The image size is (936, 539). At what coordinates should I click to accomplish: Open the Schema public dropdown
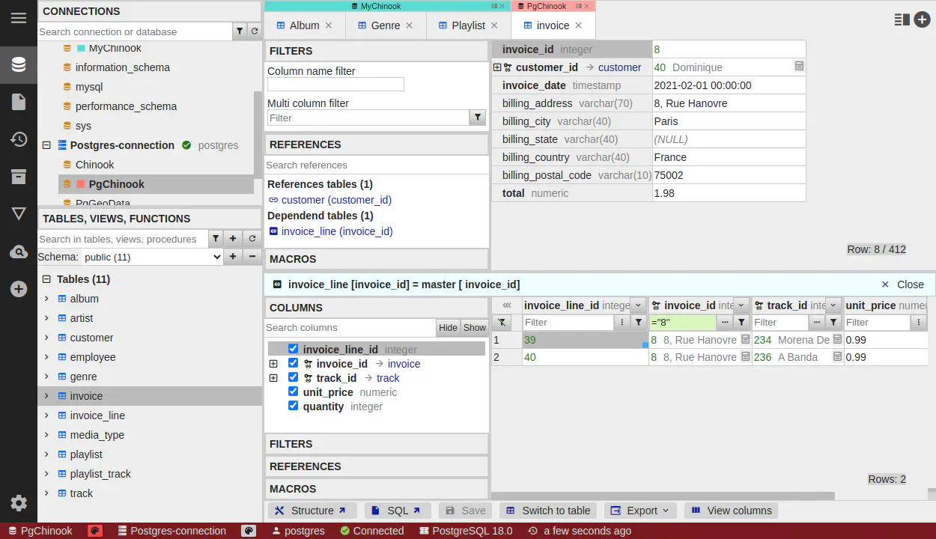(152, 257)
